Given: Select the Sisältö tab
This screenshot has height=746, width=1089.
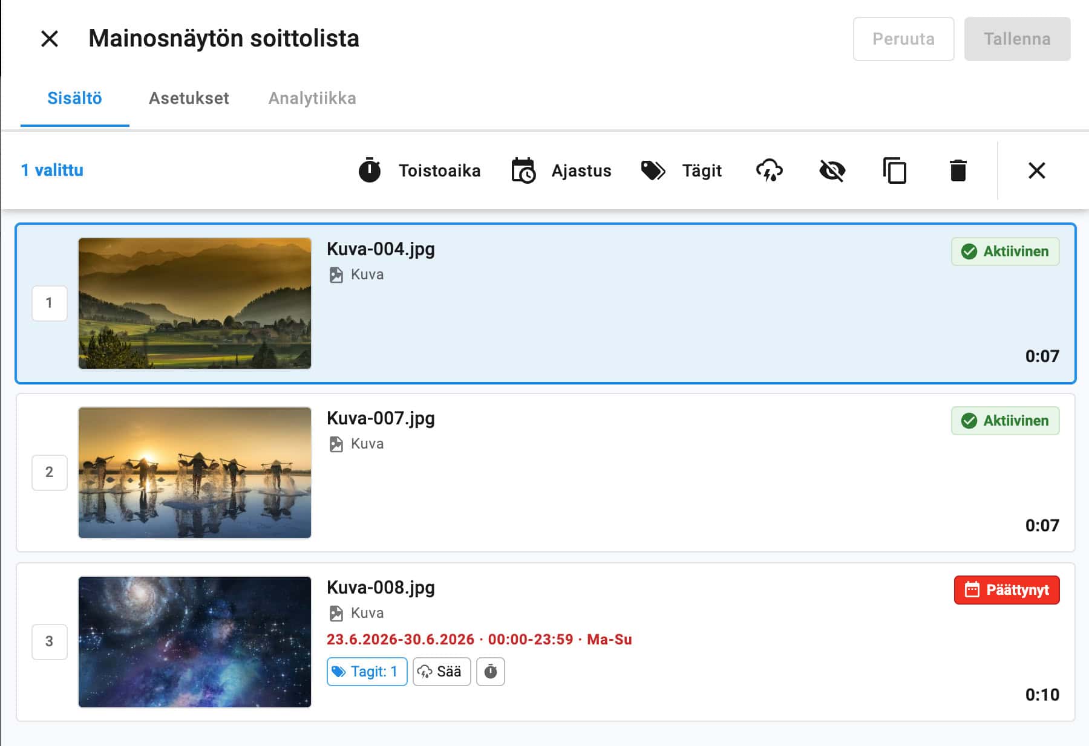Looking at the screenshot, I should (74, 98).
